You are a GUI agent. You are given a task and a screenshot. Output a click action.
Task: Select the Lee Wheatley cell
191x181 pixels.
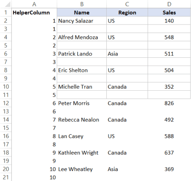click(82, 169)
